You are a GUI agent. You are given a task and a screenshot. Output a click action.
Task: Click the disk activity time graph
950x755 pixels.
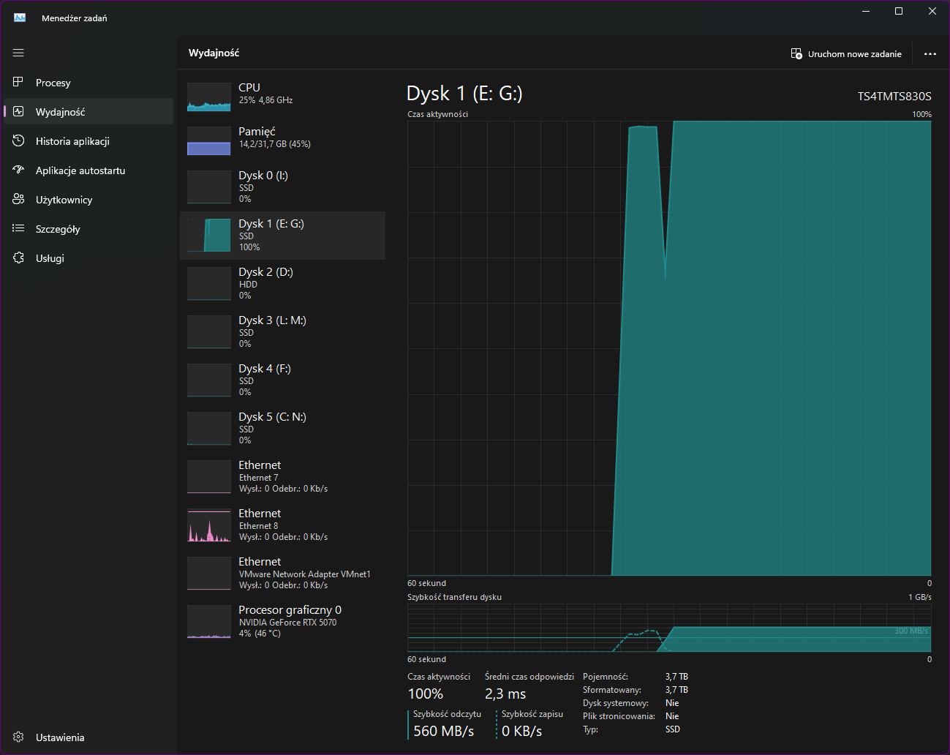669,348
